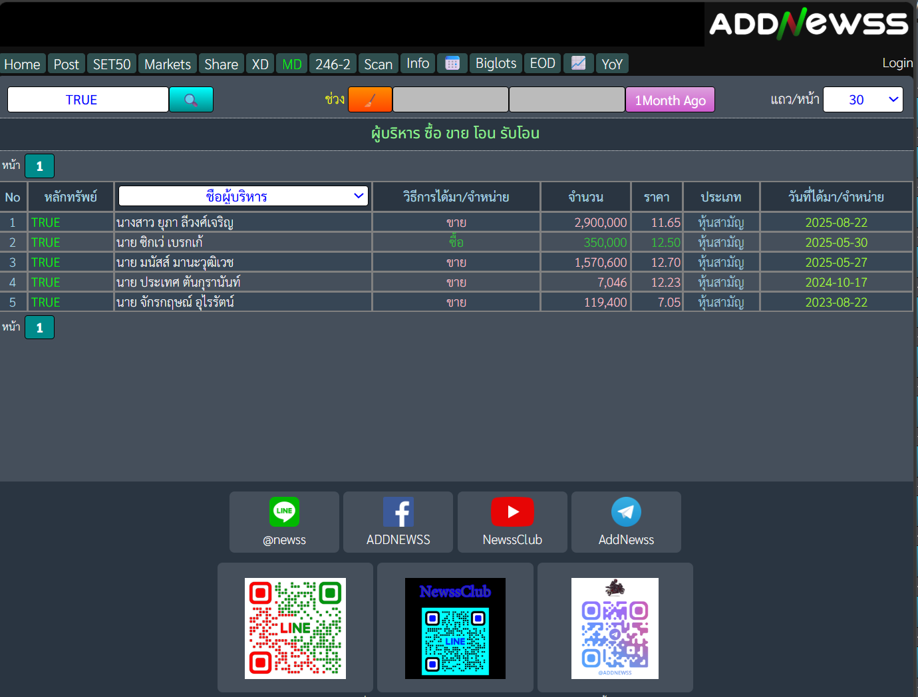Expand the rows-per-page dropdown showing 30
918x697 pixels.
click(863, 100)
